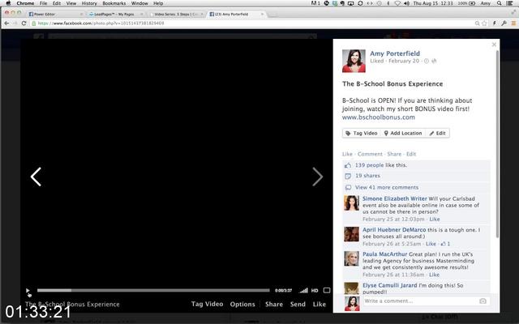This screenshot has width=519, height=324.
Task: Close the photo viewer panel
Action: [x=494, y=45]
